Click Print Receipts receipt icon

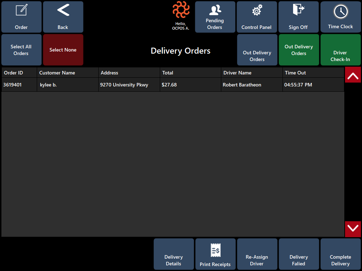click(215, 250)
